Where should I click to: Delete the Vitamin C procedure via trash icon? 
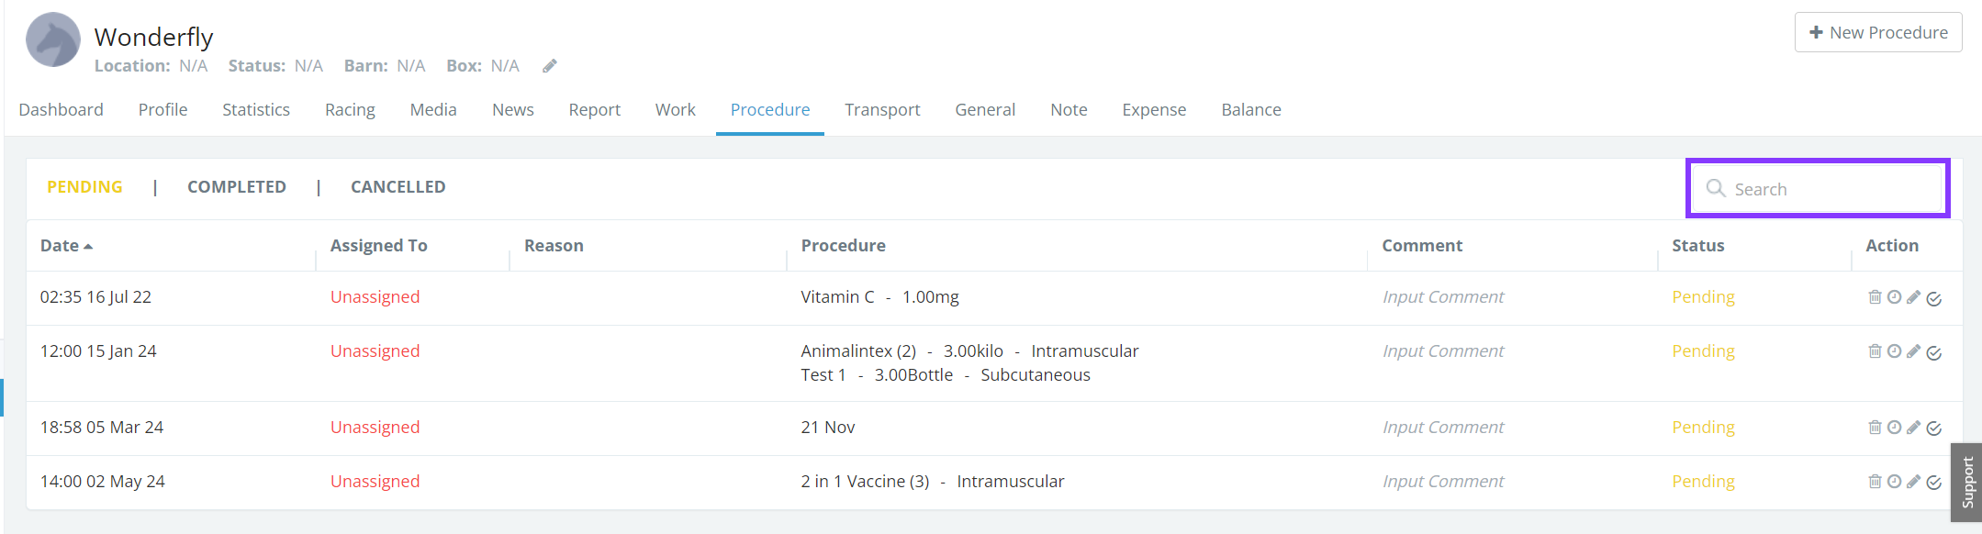pos(1875,297)
